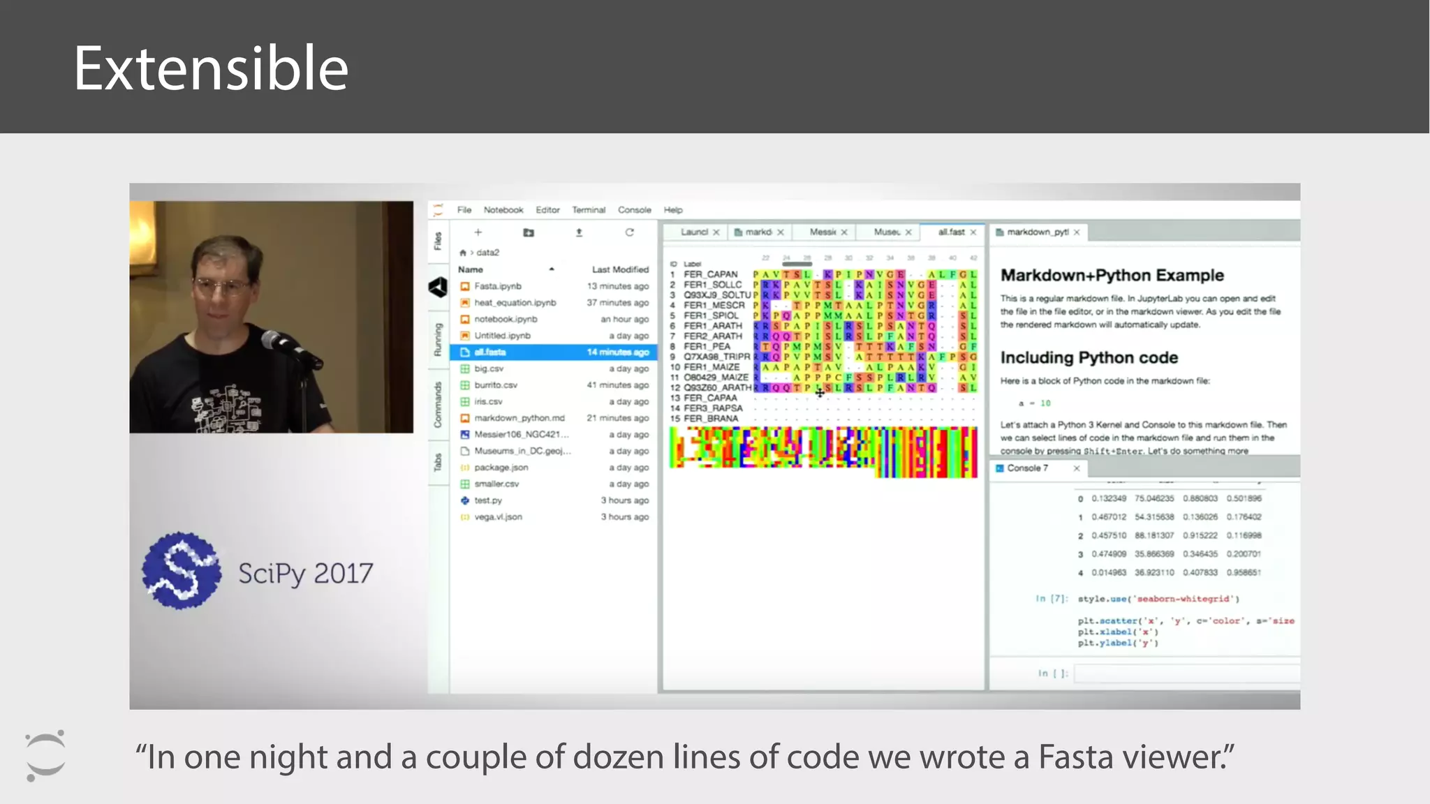Select the test.py python file icon
The height and width of the screenshot is (804, 1430).
coord(465,500)
